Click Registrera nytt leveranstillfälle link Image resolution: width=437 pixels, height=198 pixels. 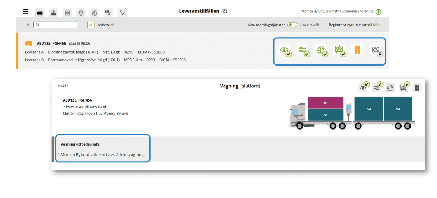tap(355, 25)
